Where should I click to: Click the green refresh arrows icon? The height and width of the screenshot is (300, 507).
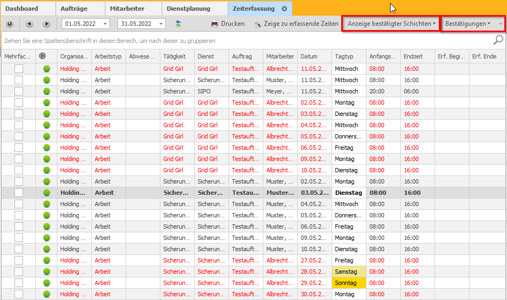coord(178,24)
